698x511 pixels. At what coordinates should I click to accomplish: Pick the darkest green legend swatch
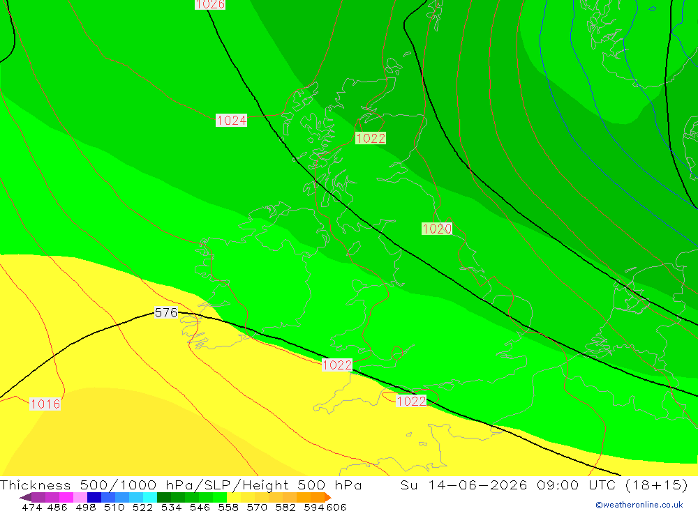(x=164, y=497)
